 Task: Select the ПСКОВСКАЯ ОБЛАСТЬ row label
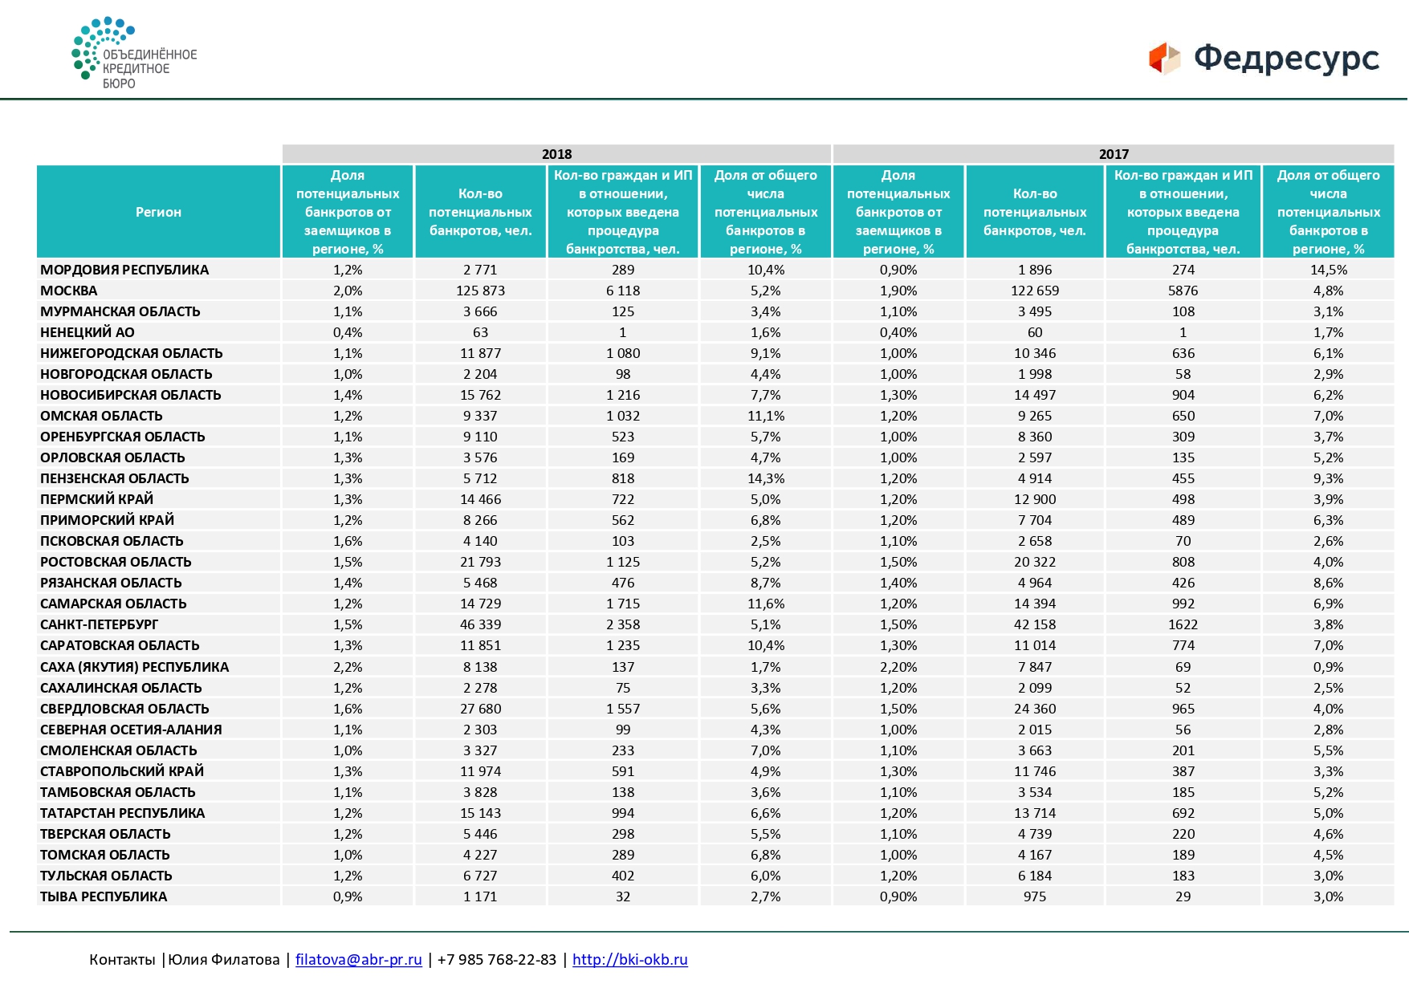coord(112,541)
